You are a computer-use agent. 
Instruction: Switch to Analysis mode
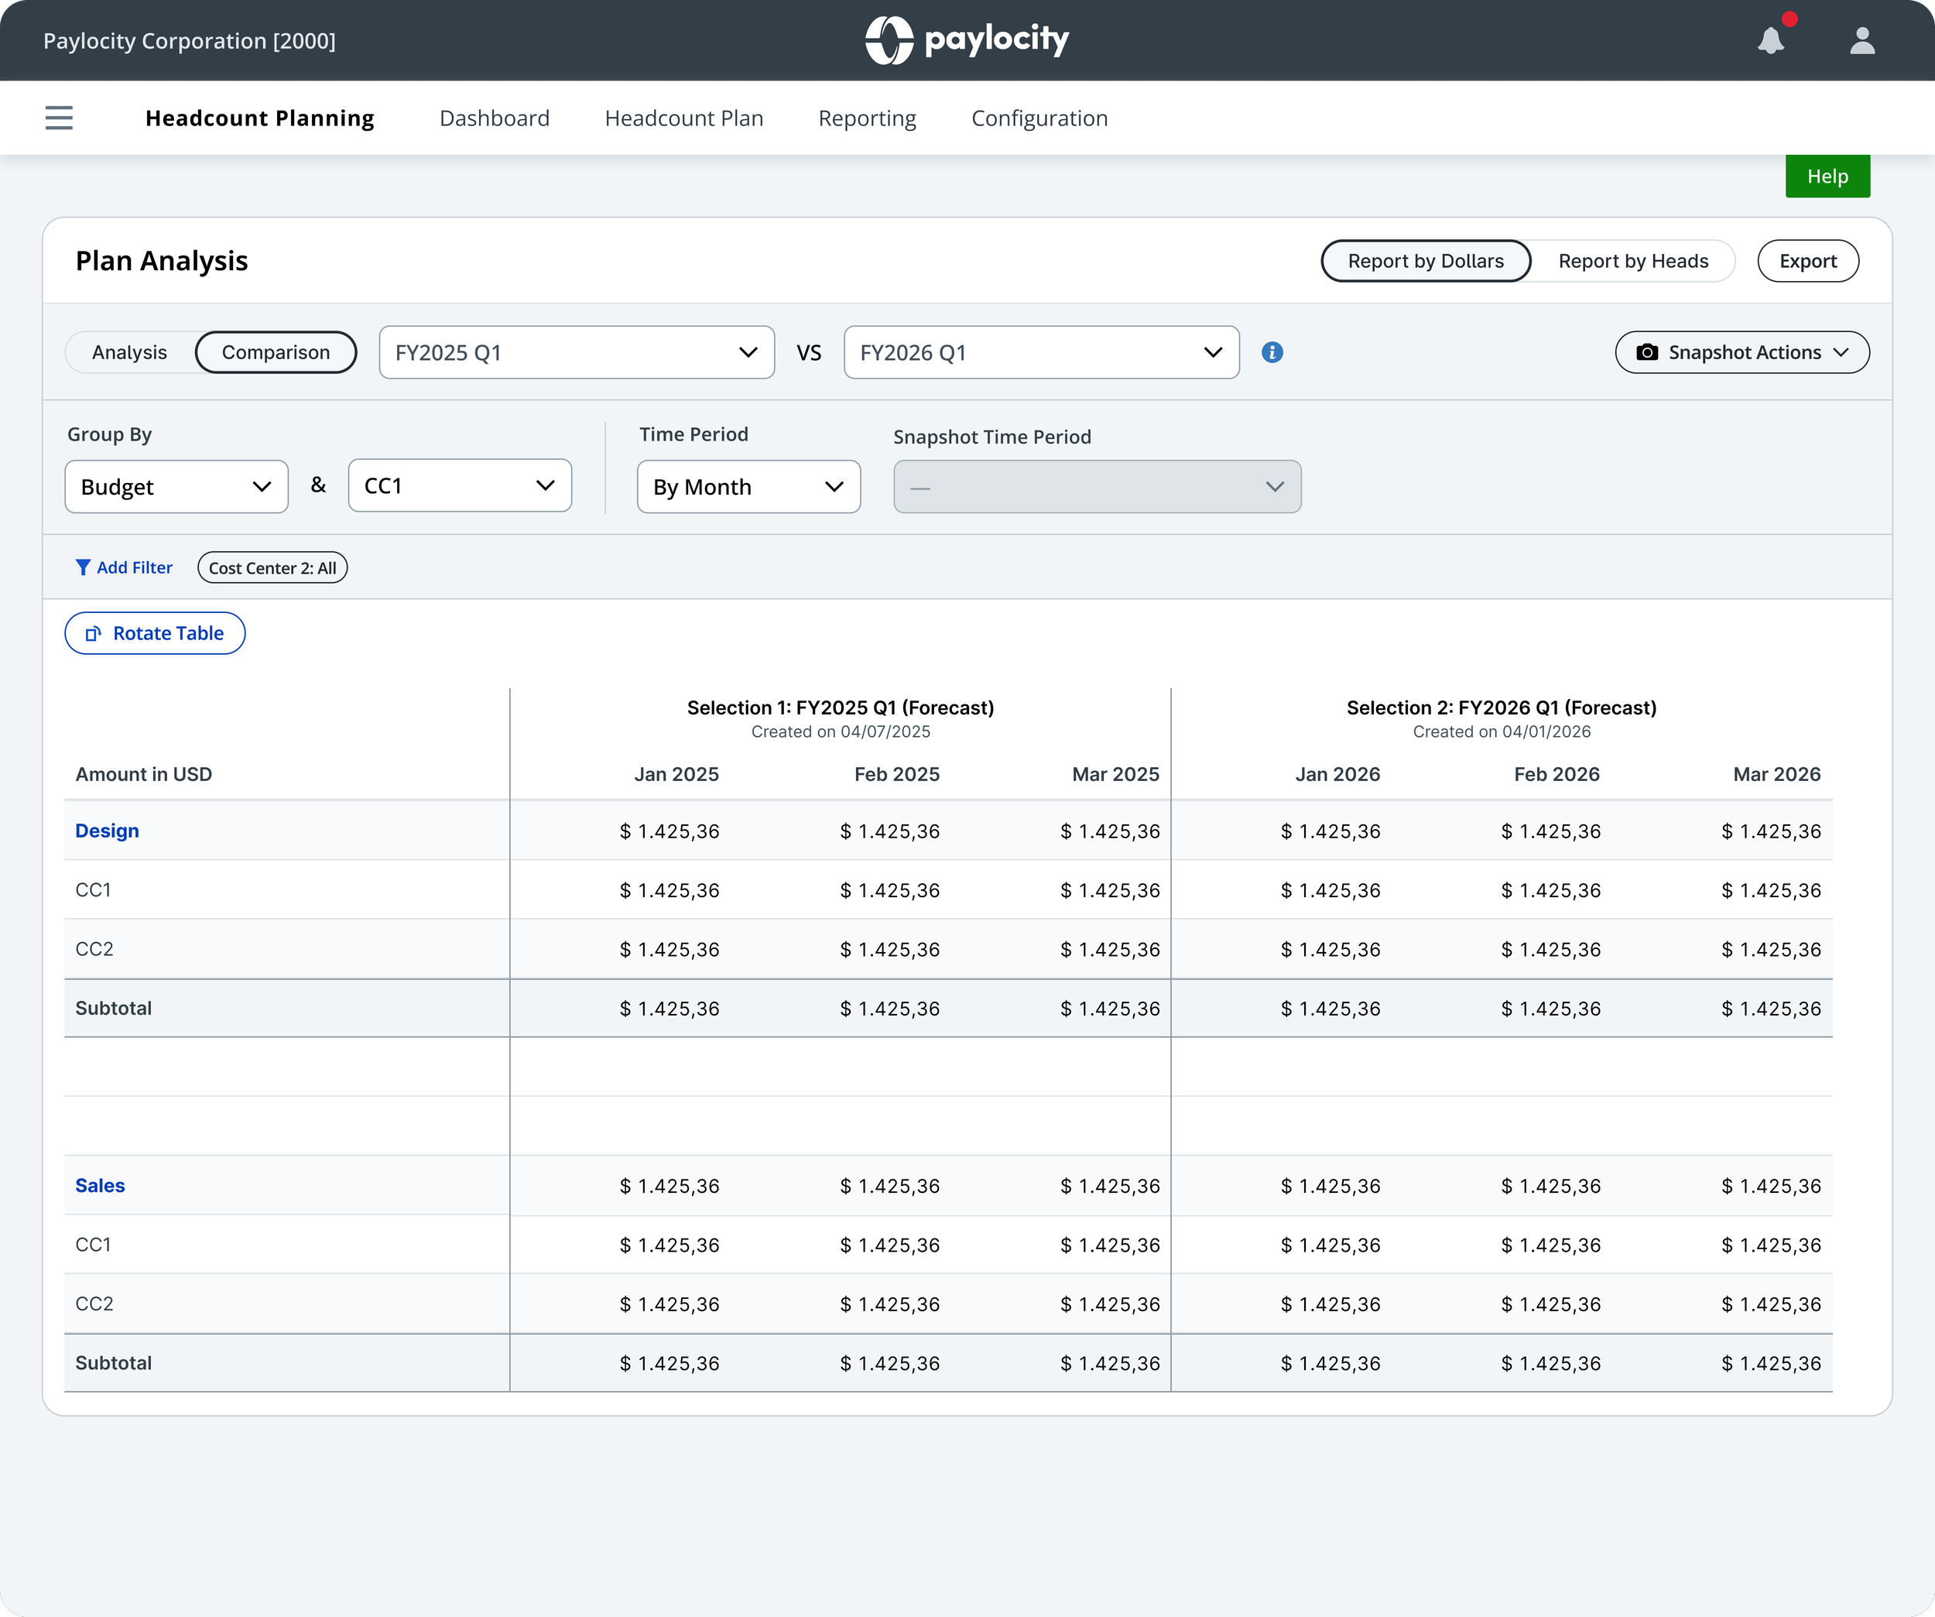tap(130, 352)
